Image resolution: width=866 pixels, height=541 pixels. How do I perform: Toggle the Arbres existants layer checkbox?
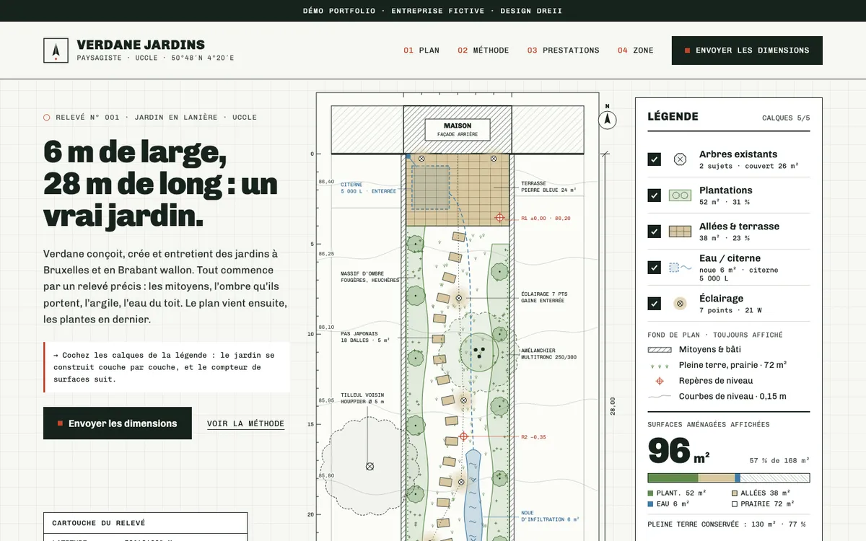[x=655, y=159]
